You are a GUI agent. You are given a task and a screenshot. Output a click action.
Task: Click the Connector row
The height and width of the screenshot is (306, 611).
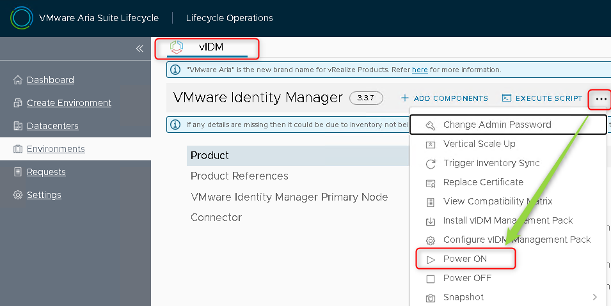tap(216, 217)
